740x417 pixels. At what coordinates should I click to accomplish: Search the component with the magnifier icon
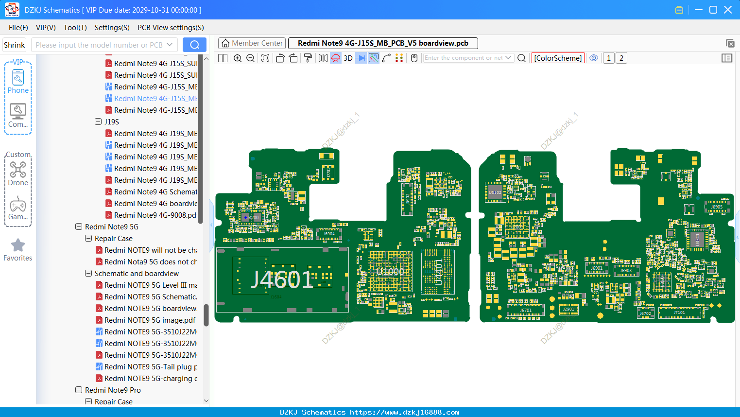521,58
